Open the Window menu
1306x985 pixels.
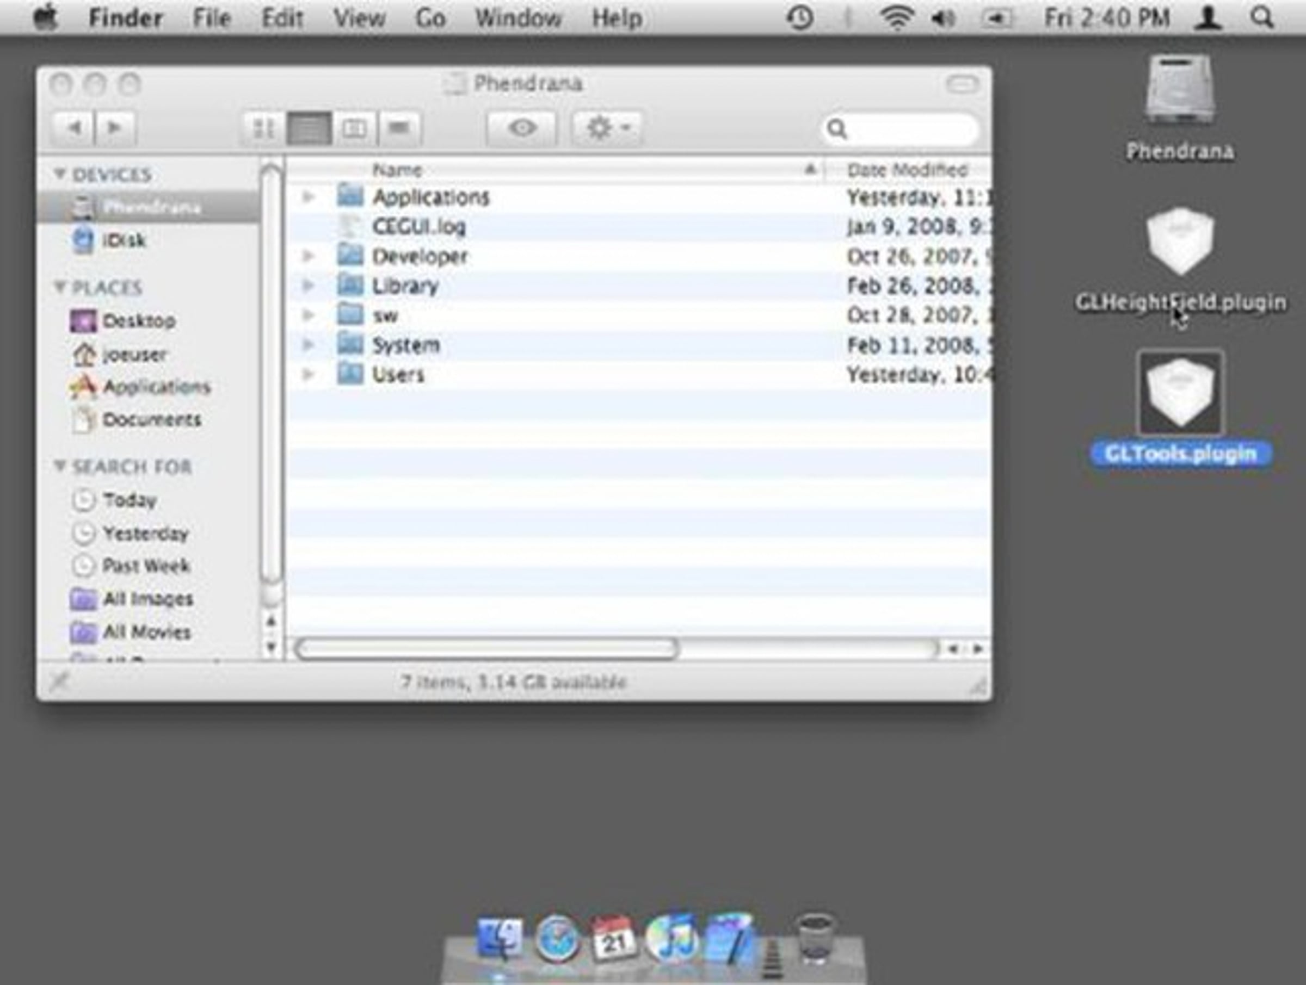click(x=519, y=18)
